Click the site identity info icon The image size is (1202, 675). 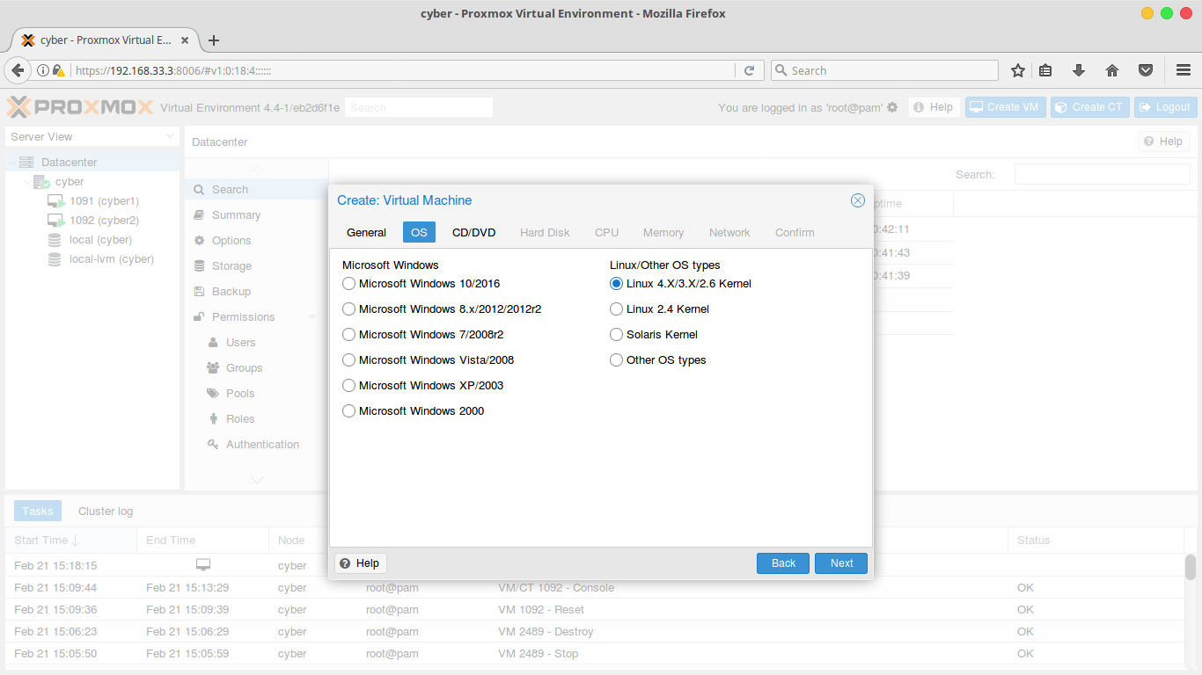click(43, 70)
